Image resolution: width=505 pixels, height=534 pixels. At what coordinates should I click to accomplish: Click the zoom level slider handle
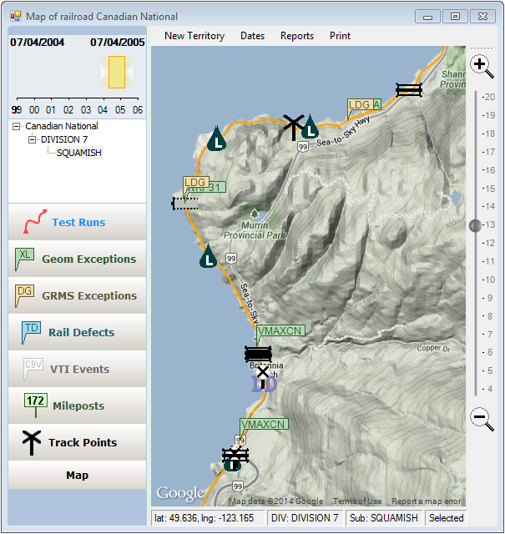(476, 225)
